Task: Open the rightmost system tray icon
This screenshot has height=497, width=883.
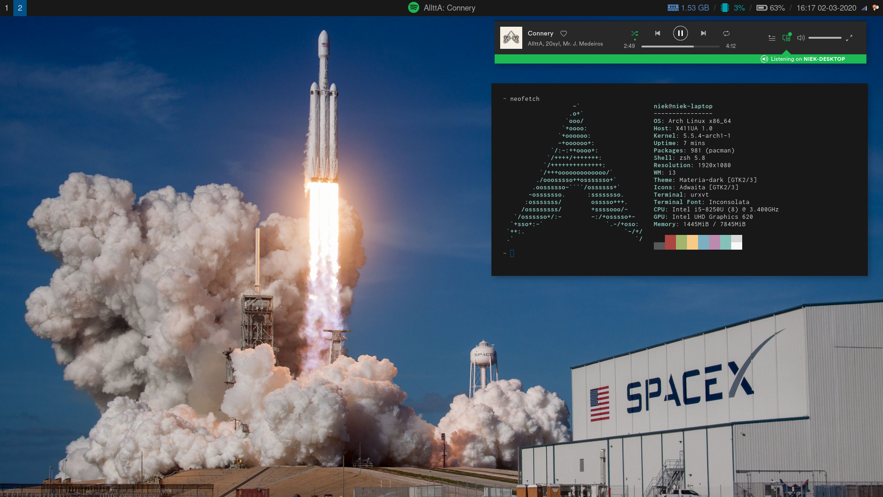Action: 875,8
